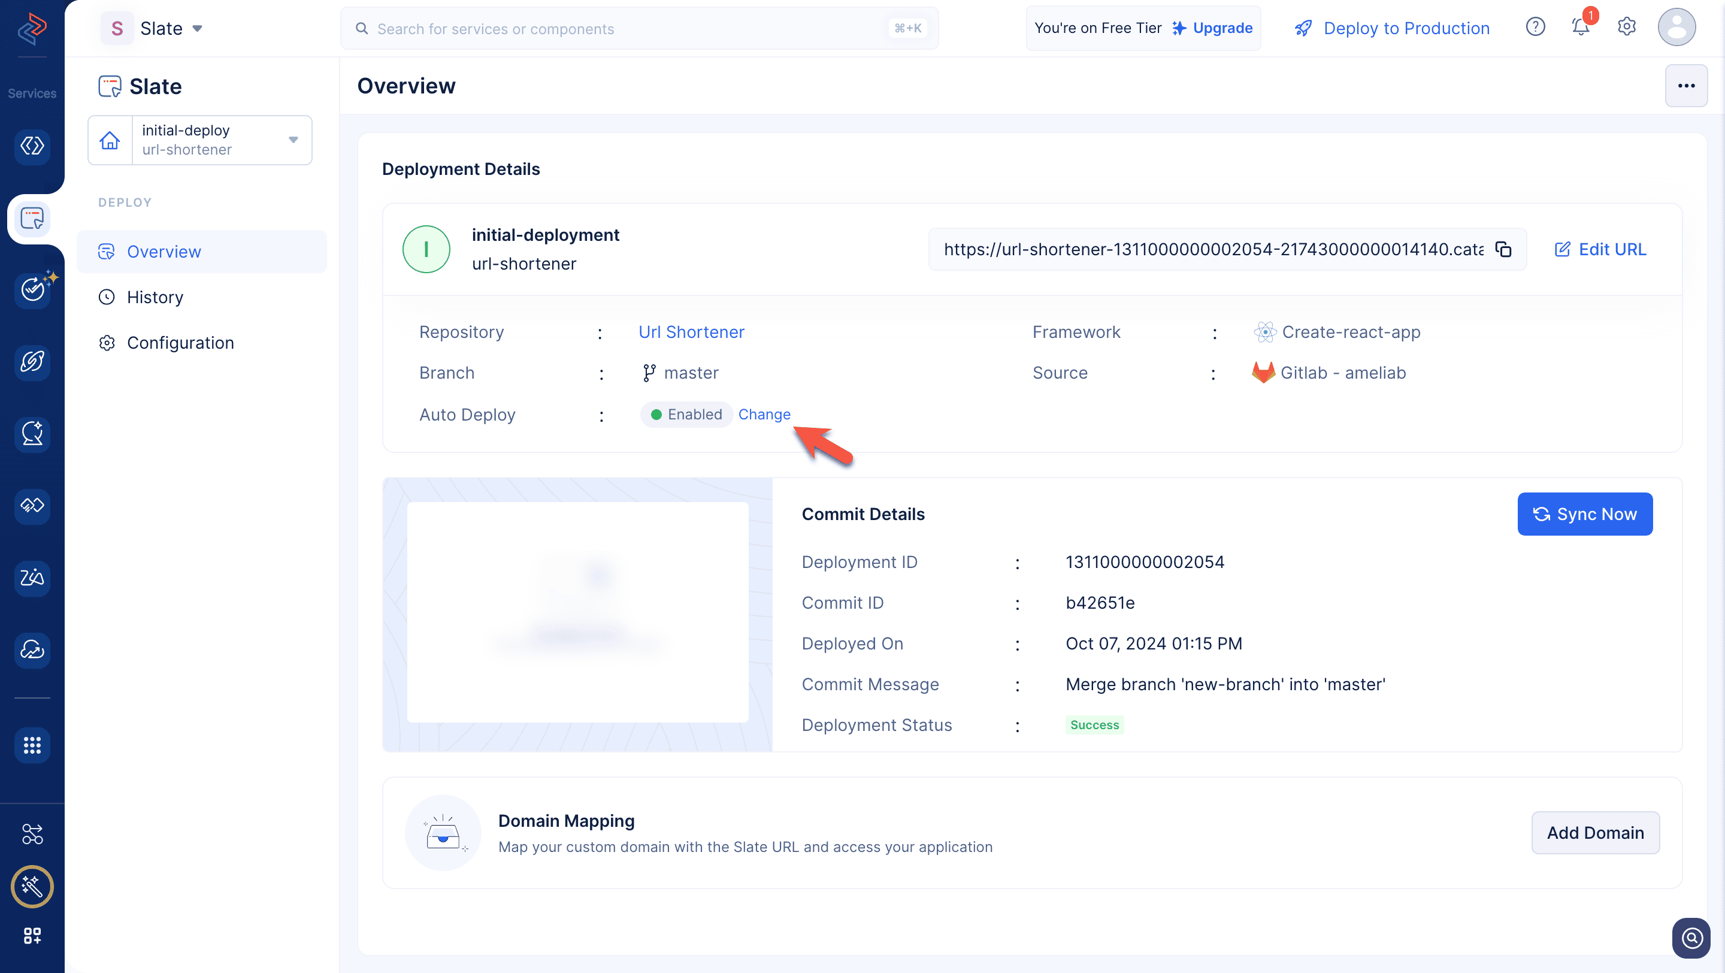The image size is (1725, 973).
Task: Open the notifications bell
Action: [x=1581, y=28]
